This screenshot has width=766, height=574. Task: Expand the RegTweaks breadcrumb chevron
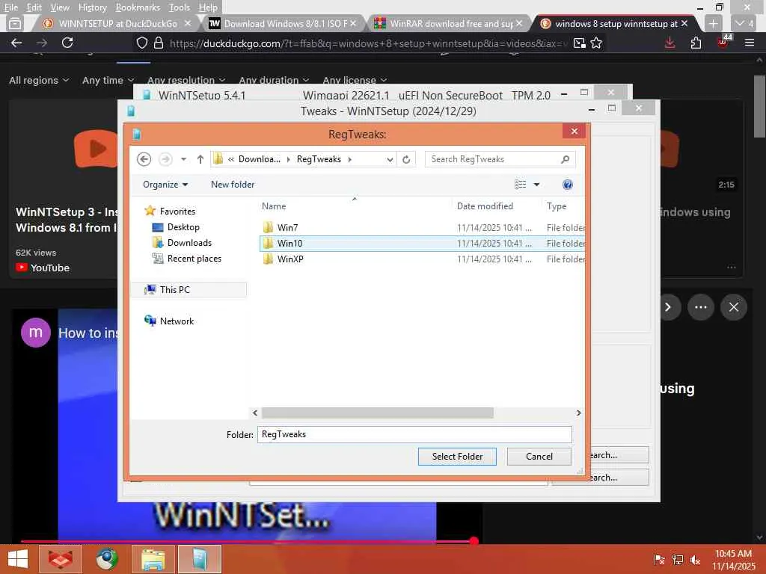click(350, 160)
